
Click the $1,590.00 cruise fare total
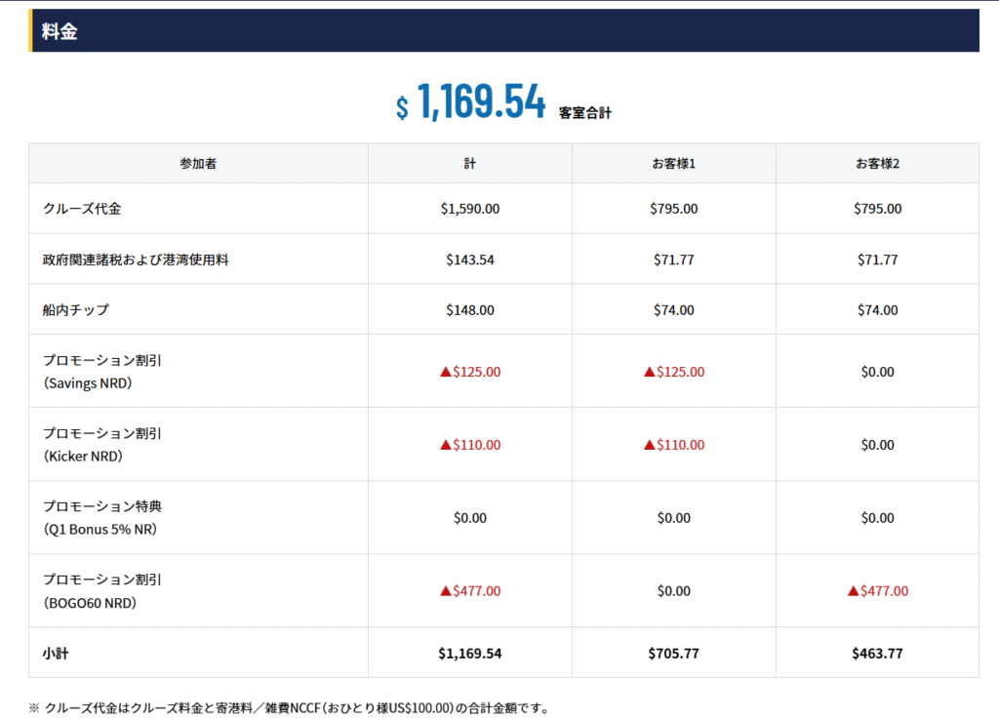pos(470,209)
